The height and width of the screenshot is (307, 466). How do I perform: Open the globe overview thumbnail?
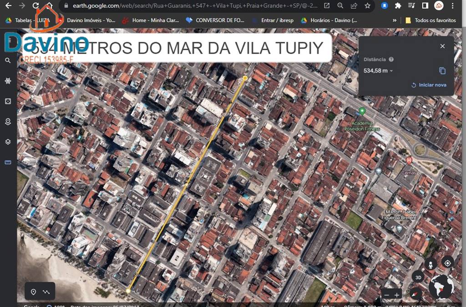[442, 287]
